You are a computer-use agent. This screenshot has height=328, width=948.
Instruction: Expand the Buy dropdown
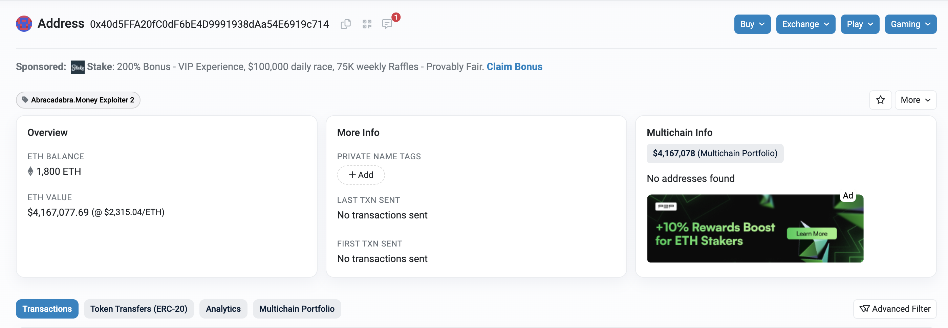point(752,24)
